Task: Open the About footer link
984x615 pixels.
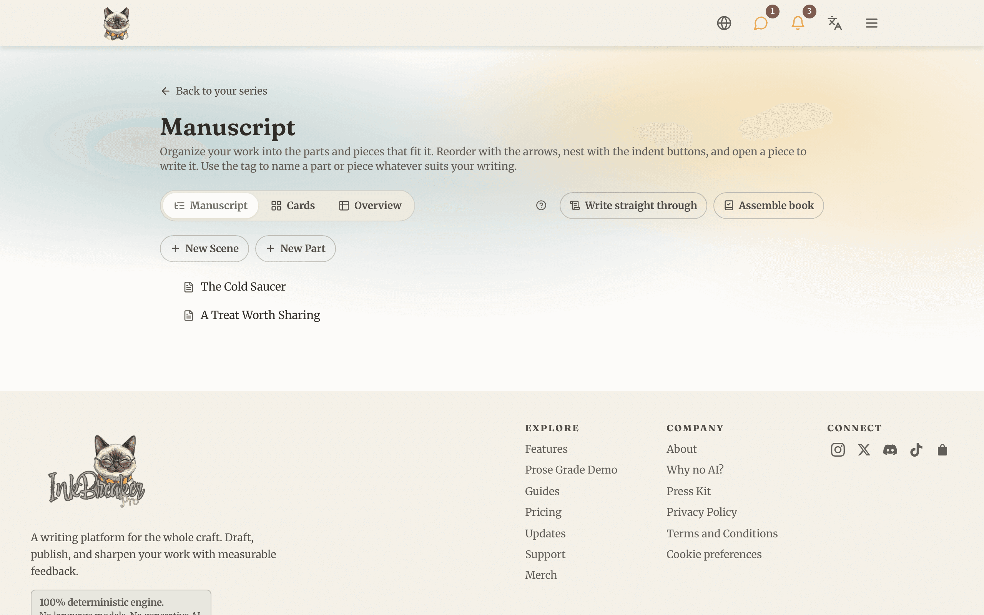Action: point(681,449)
